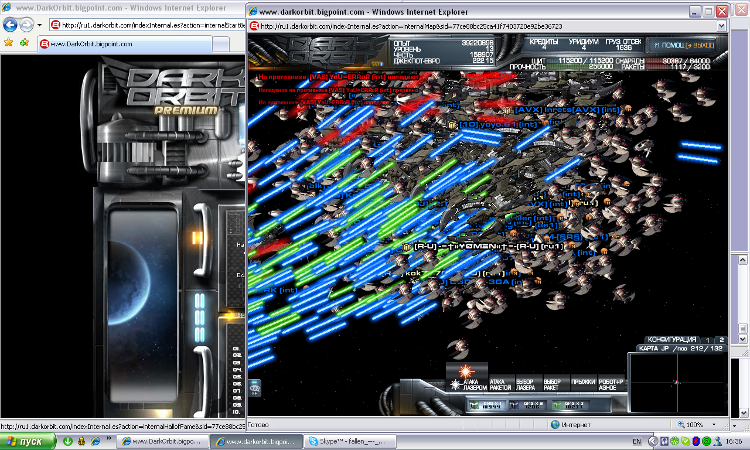The height and width of the screenshot is (450, 750).
Task: Click the IE logo in the game window title bar
Action: point(253,11)
